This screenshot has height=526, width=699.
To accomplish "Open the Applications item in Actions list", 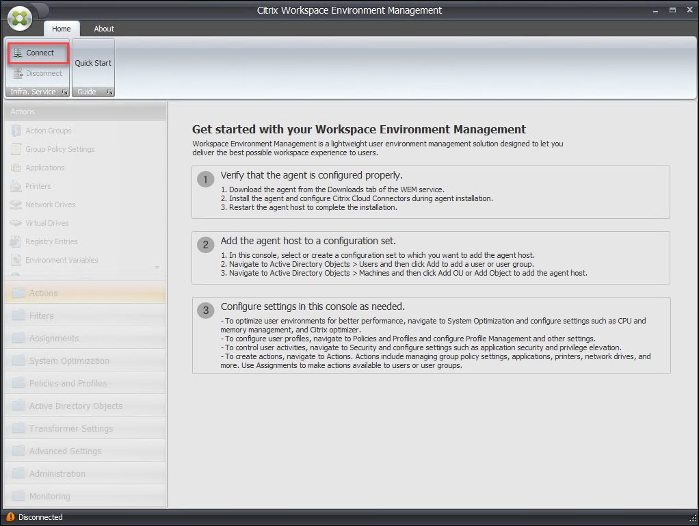I will pyautogui.click(x=44, y=168).
